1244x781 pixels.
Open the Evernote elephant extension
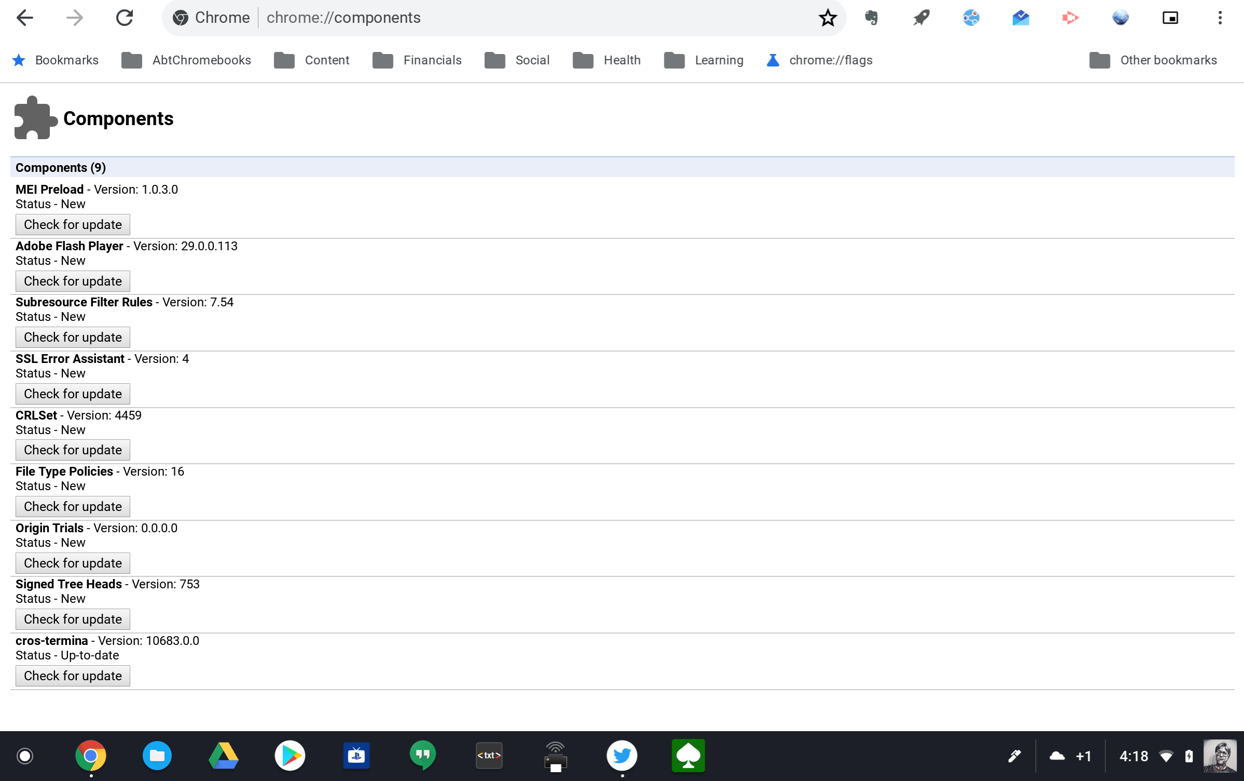(871, 18)
